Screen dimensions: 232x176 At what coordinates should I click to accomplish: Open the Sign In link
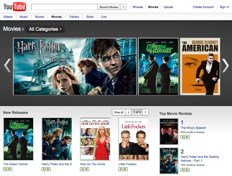224,7
